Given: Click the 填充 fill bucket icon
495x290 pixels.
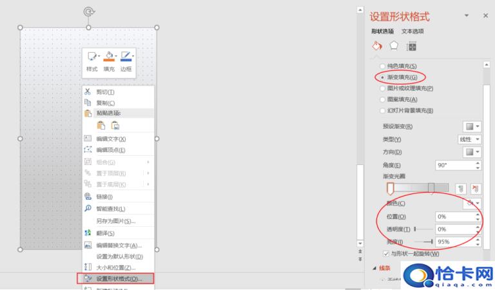Looking at the screenshot, I should click(x=109, y=56).
